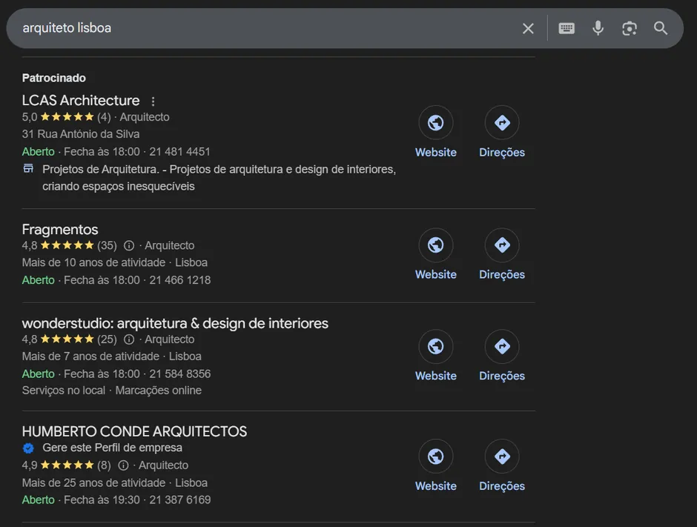Open the Fragmentos Website globe icon
697x527 pixels.
click(436, 245)
